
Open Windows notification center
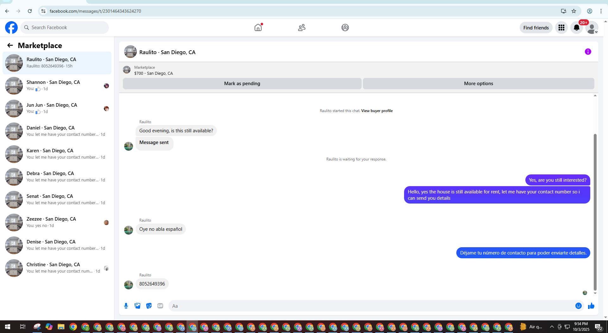click(598, 327)
